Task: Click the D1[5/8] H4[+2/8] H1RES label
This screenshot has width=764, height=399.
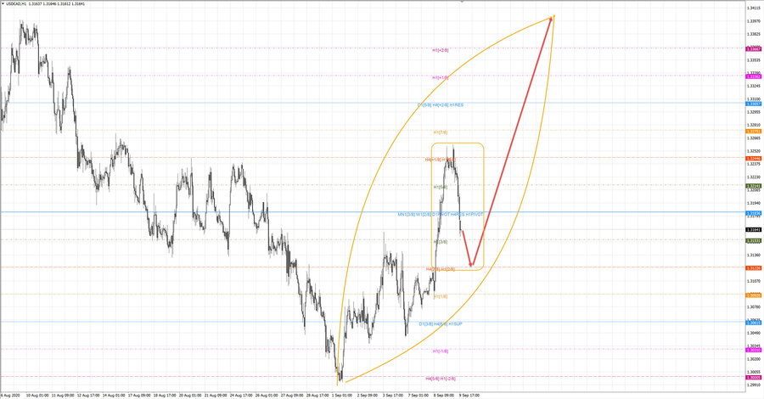Action: 441,104
